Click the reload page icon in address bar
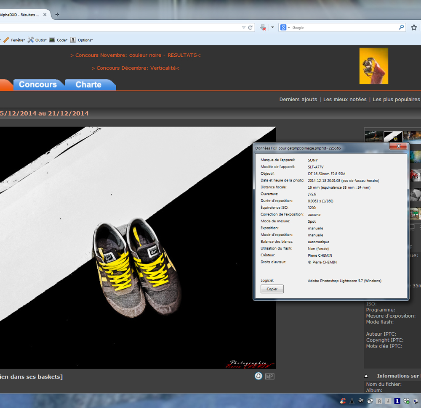 click(250, 27)
